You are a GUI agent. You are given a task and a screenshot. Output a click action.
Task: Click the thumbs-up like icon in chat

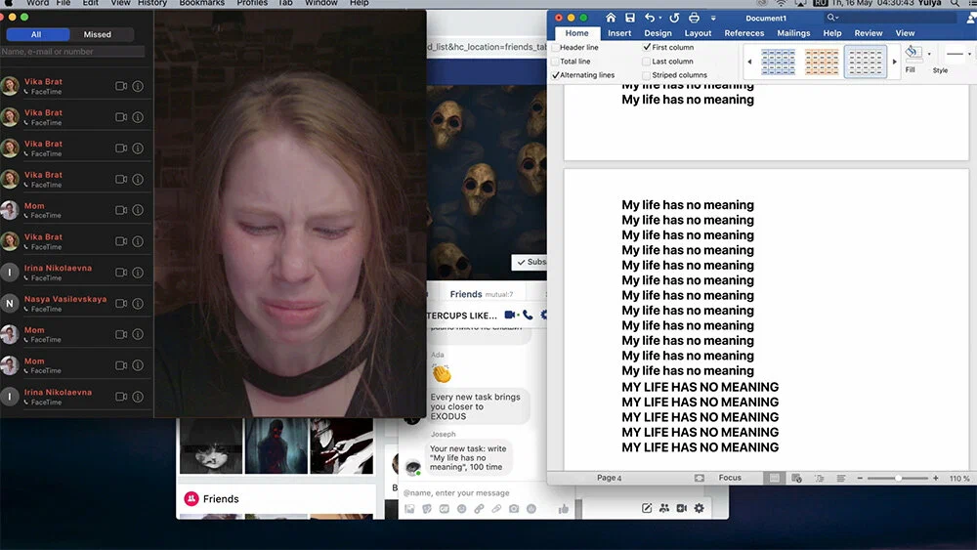564,509
